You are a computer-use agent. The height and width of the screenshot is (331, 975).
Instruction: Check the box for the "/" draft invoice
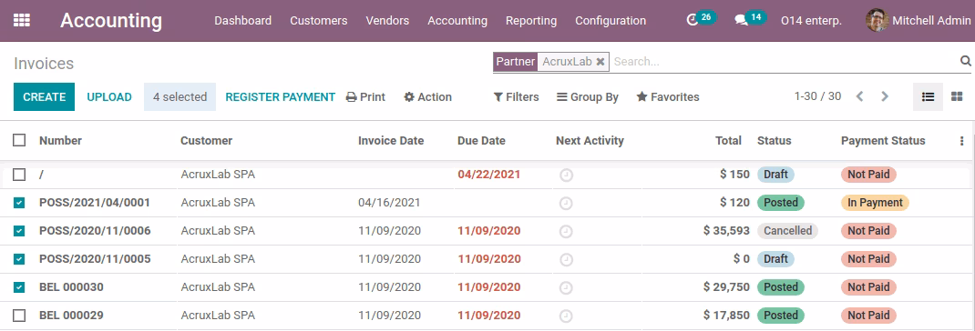click(19, 175)
